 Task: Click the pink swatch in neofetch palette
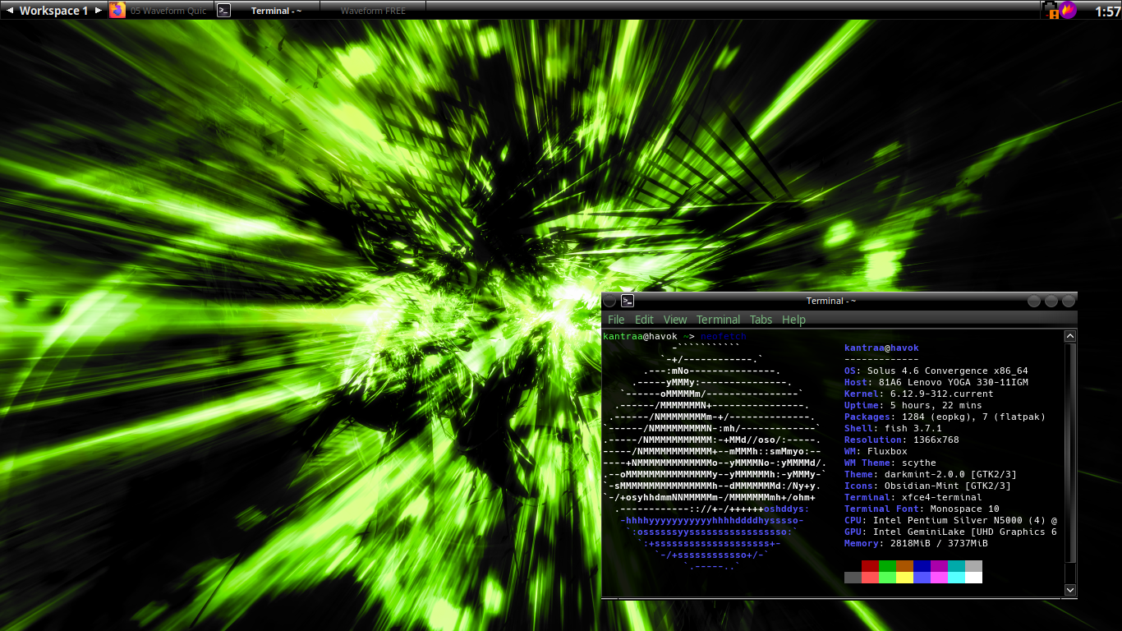[x=939, y=578]
